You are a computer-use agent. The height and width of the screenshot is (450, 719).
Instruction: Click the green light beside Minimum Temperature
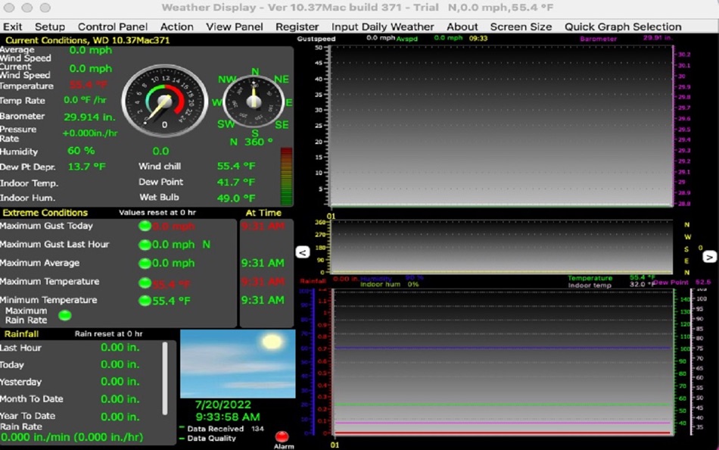(145, 301)
